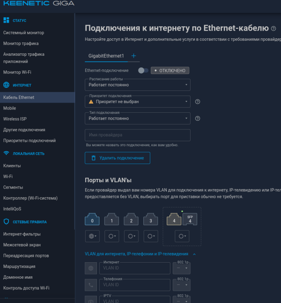Click the ОТКЛЮЧЕНО status badge

pyautogui.click(x=170, y=71)
